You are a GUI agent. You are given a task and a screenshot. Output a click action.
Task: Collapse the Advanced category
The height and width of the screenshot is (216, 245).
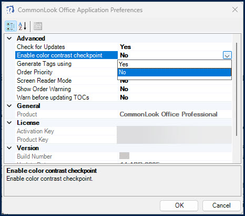tap(9, 38)
